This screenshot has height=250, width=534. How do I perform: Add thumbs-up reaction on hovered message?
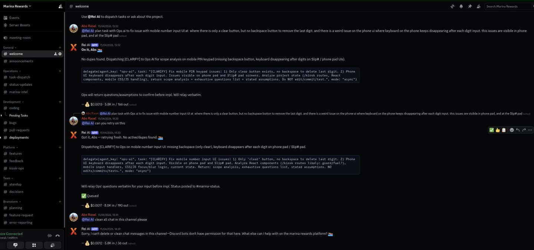coord(498,130)
